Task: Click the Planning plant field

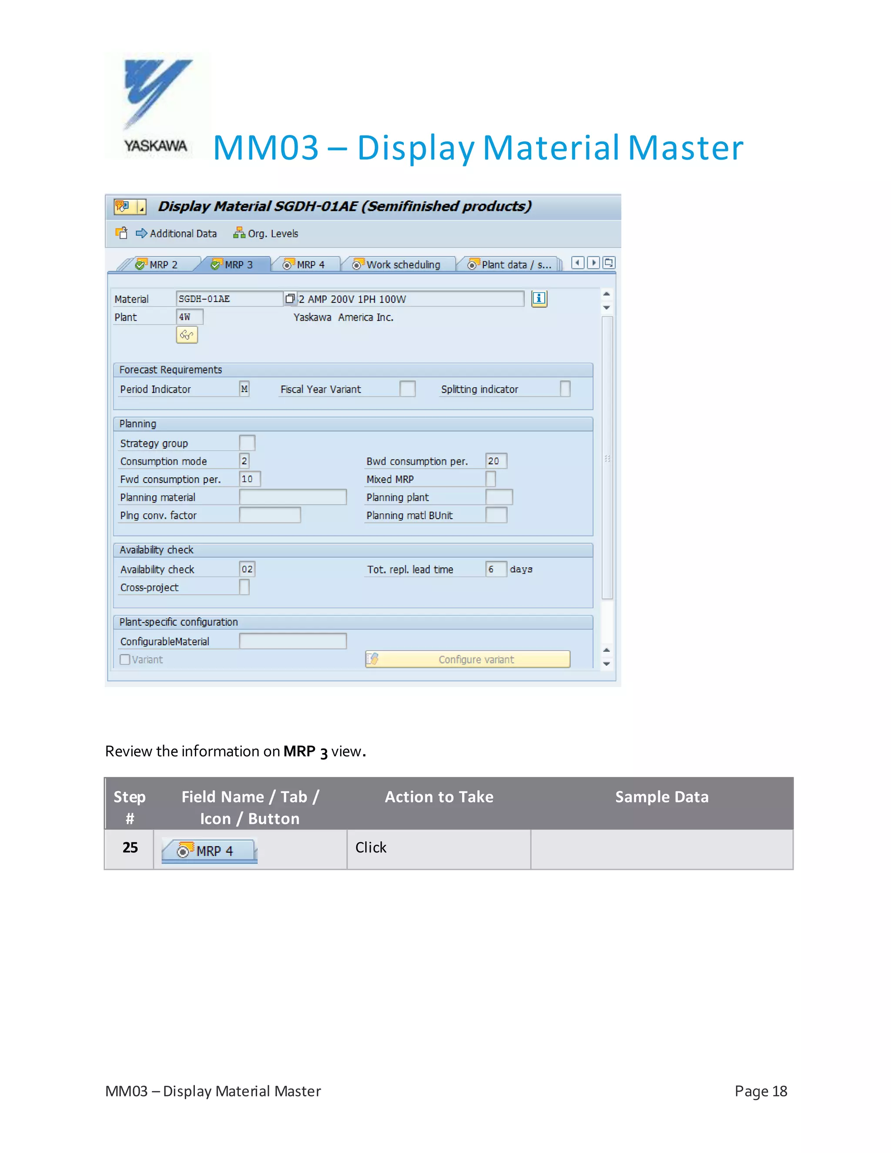Action: coord(499,497)
